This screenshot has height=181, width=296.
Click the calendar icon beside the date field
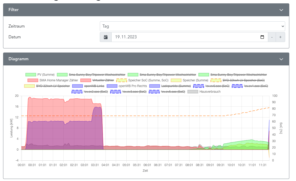coord(106,37)
